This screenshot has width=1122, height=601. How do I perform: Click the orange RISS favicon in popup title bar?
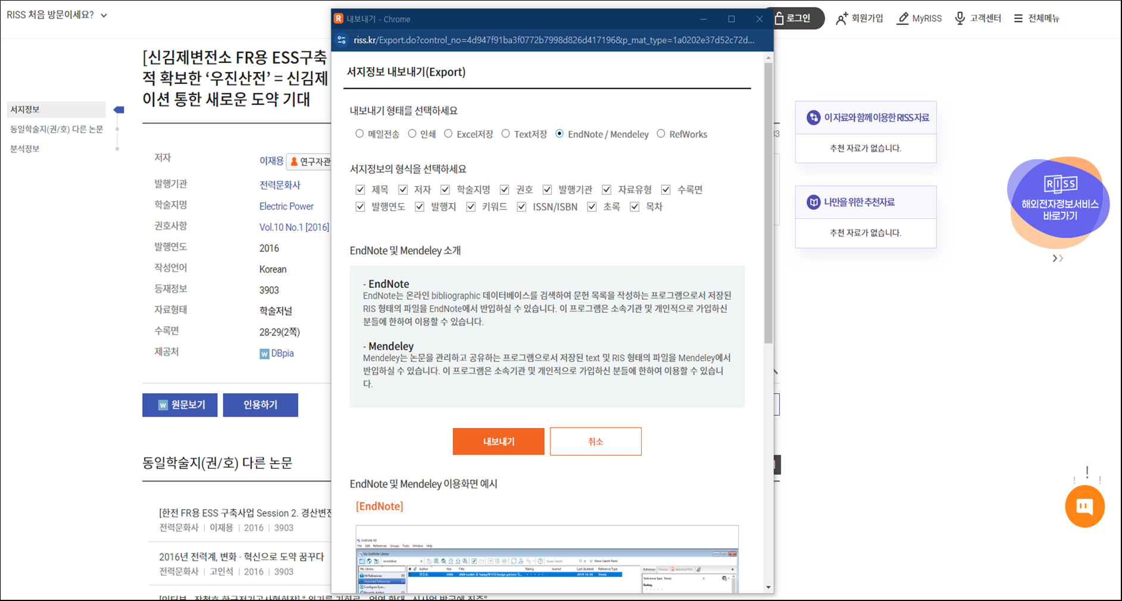tap(339, 18)
